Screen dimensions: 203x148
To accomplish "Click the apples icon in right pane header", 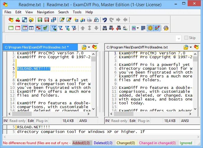I will pyautogui.click(x=196, y=47).
